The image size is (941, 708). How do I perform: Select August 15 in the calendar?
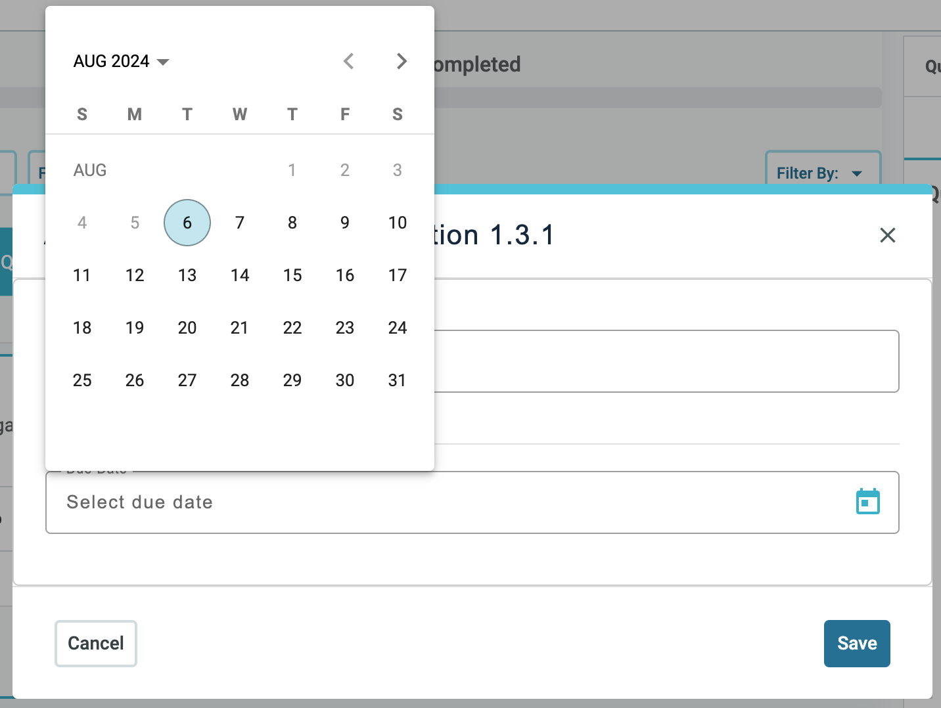pyautogui.click(x=292, y=275)
